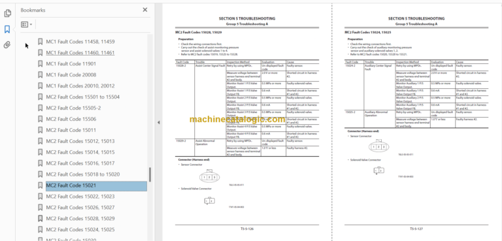Image resolution: width=502 pixels, height=241 pixels.
Task: Click bookmark icon beside MC2 Fault Codes 15016, 15017
Action: click(x=41, y=163)
